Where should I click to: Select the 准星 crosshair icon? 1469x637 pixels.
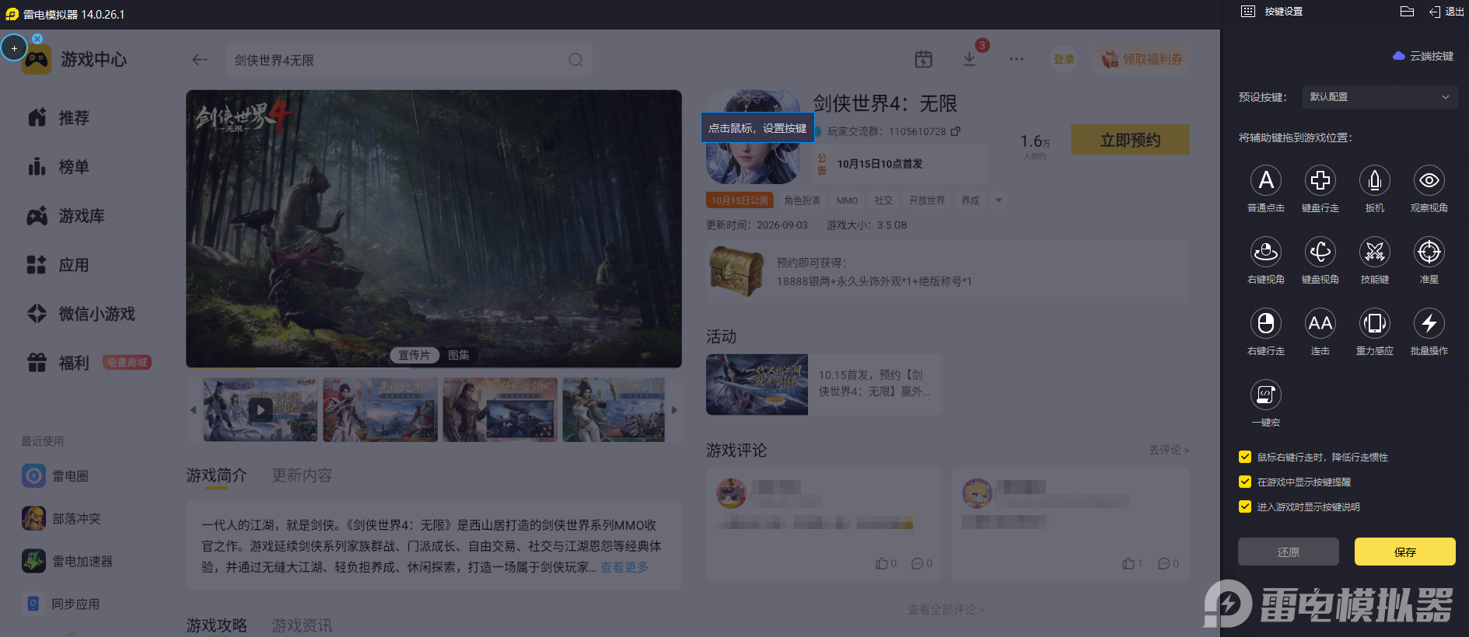1429,252
